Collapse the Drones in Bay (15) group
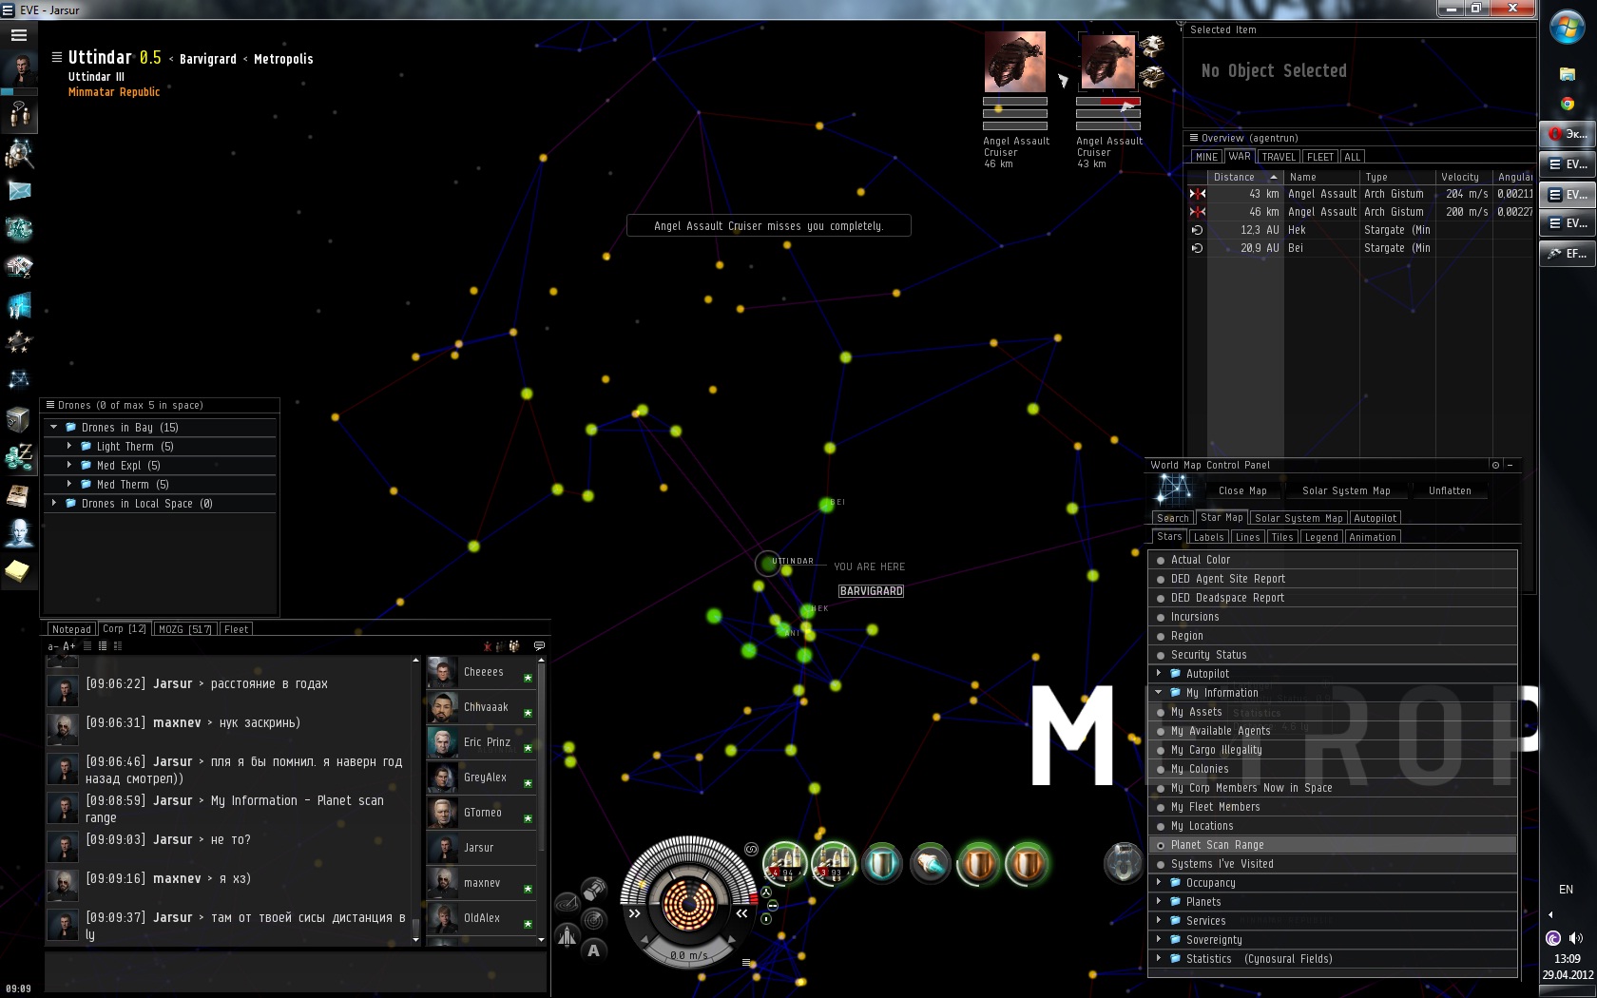 54,428
